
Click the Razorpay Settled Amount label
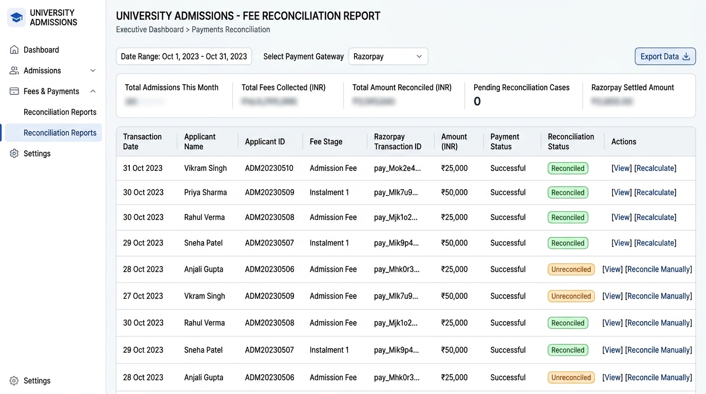(633, 88)
